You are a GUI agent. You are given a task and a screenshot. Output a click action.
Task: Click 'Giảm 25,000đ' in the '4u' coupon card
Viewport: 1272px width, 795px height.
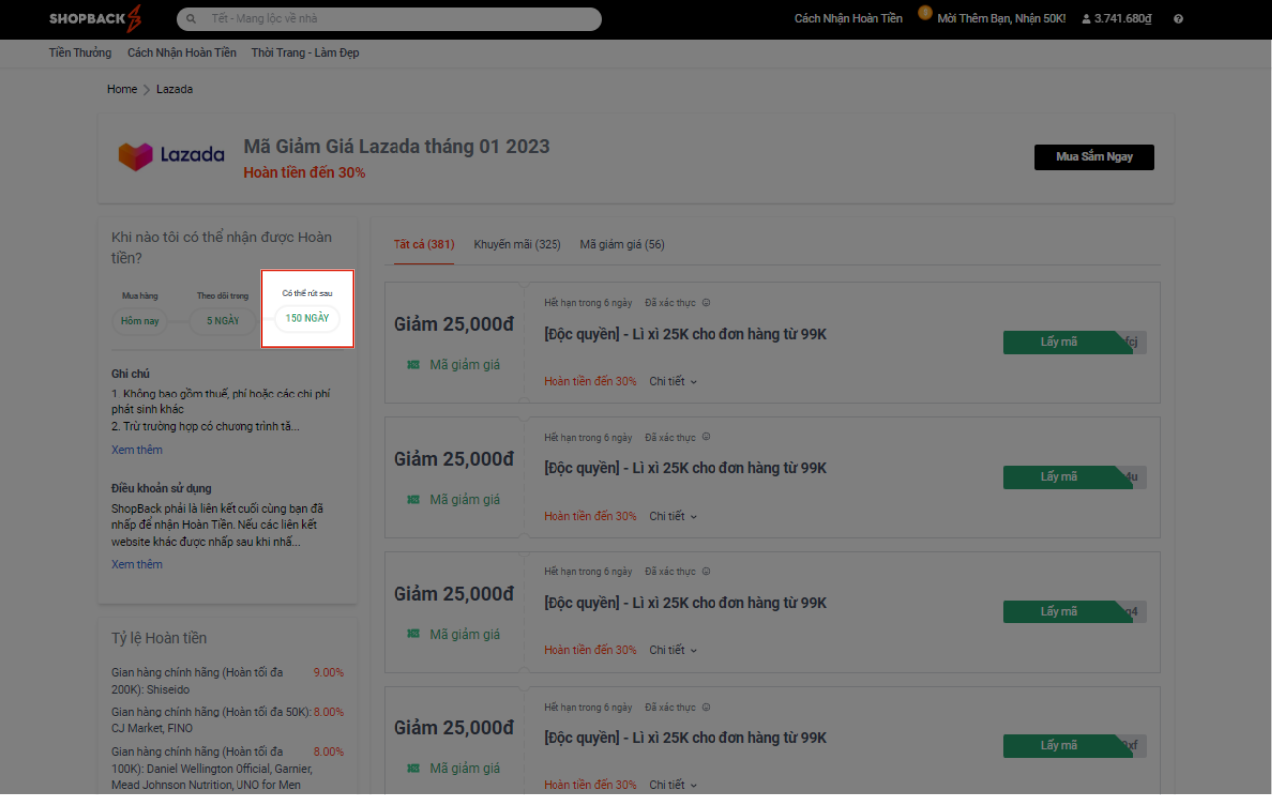(453, 459)
